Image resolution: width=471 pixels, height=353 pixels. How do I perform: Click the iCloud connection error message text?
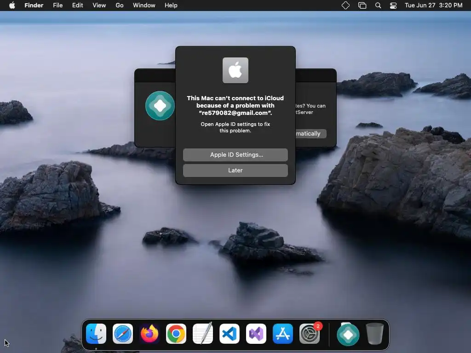click(235, 106)
